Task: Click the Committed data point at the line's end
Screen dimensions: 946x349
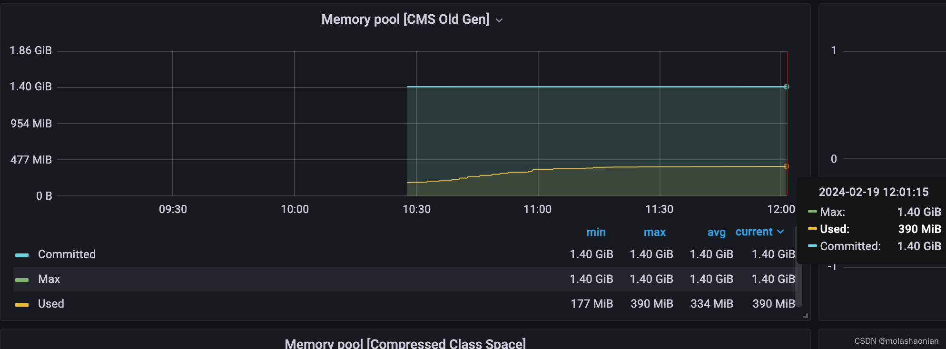Action: 786,87
